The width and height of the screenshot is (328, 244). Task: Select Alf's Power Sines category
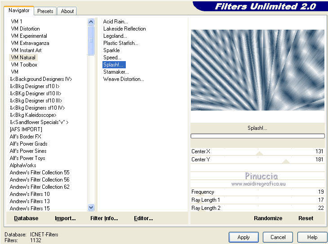pos(28,151)
